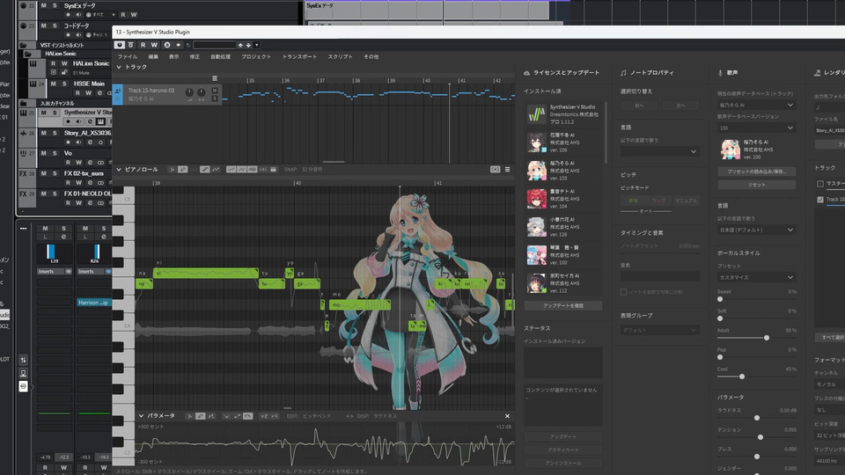The height and width of the screenshot is (475, 845).
Task: Click the pan knob on Track 15-haruno-03
Action: click(201, 92)
